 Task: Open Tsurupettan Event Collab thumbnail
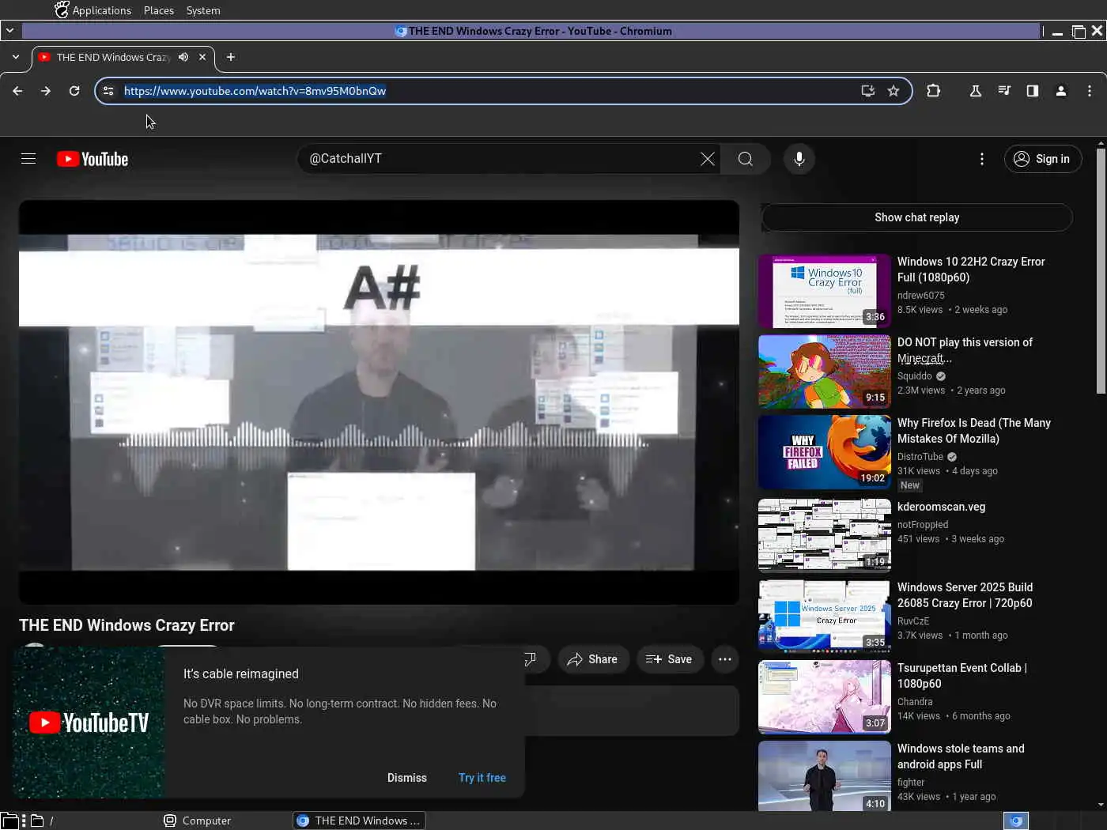click(x=825, y=697)
